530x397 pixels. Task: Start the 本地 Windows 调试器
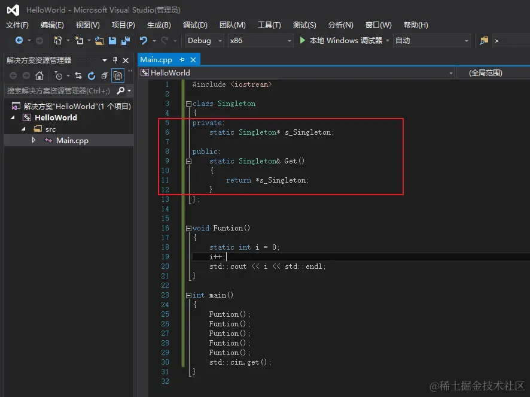click(341, 41)
